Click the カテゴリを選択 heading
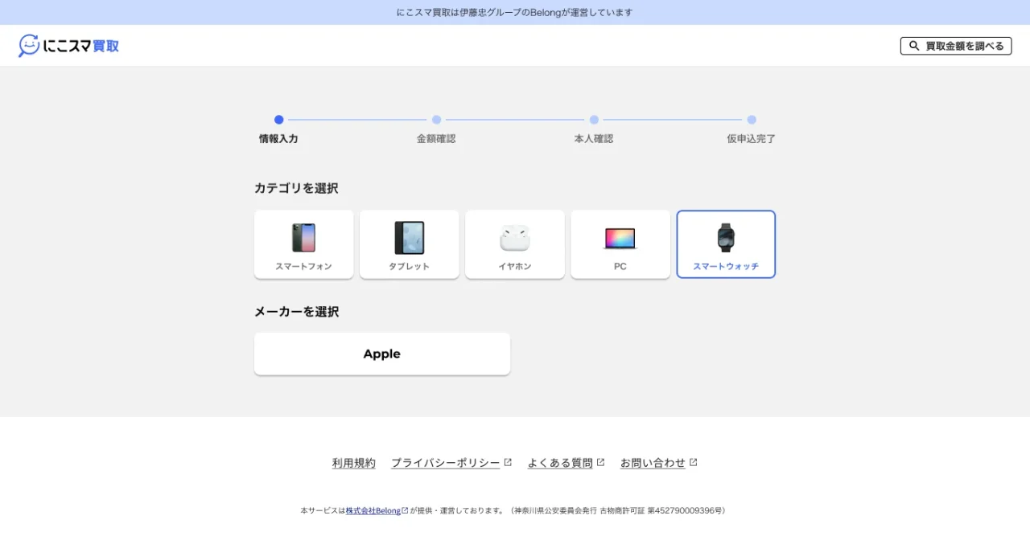This screenshot has width=1030, height=536. point(296,188)
